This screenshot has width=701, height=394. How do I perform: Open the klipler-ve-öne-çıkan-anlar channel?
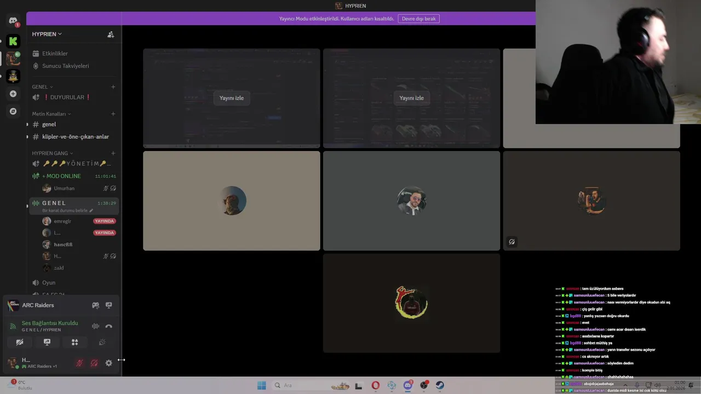pos(74,137)
